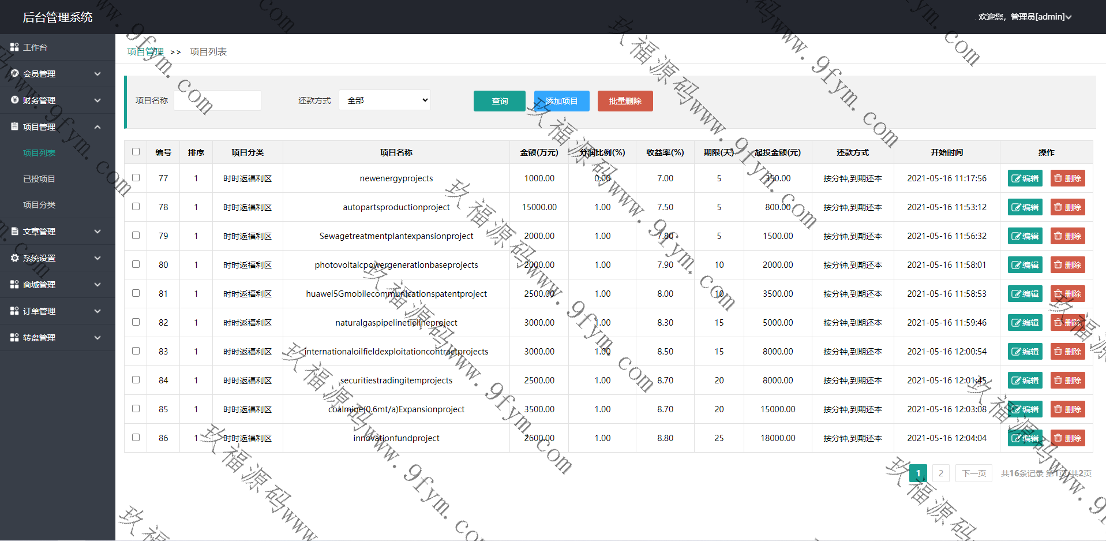Click the 商城管理 grid icon
The height and width of the screenshot is (541, 1106).
[14, 285]
